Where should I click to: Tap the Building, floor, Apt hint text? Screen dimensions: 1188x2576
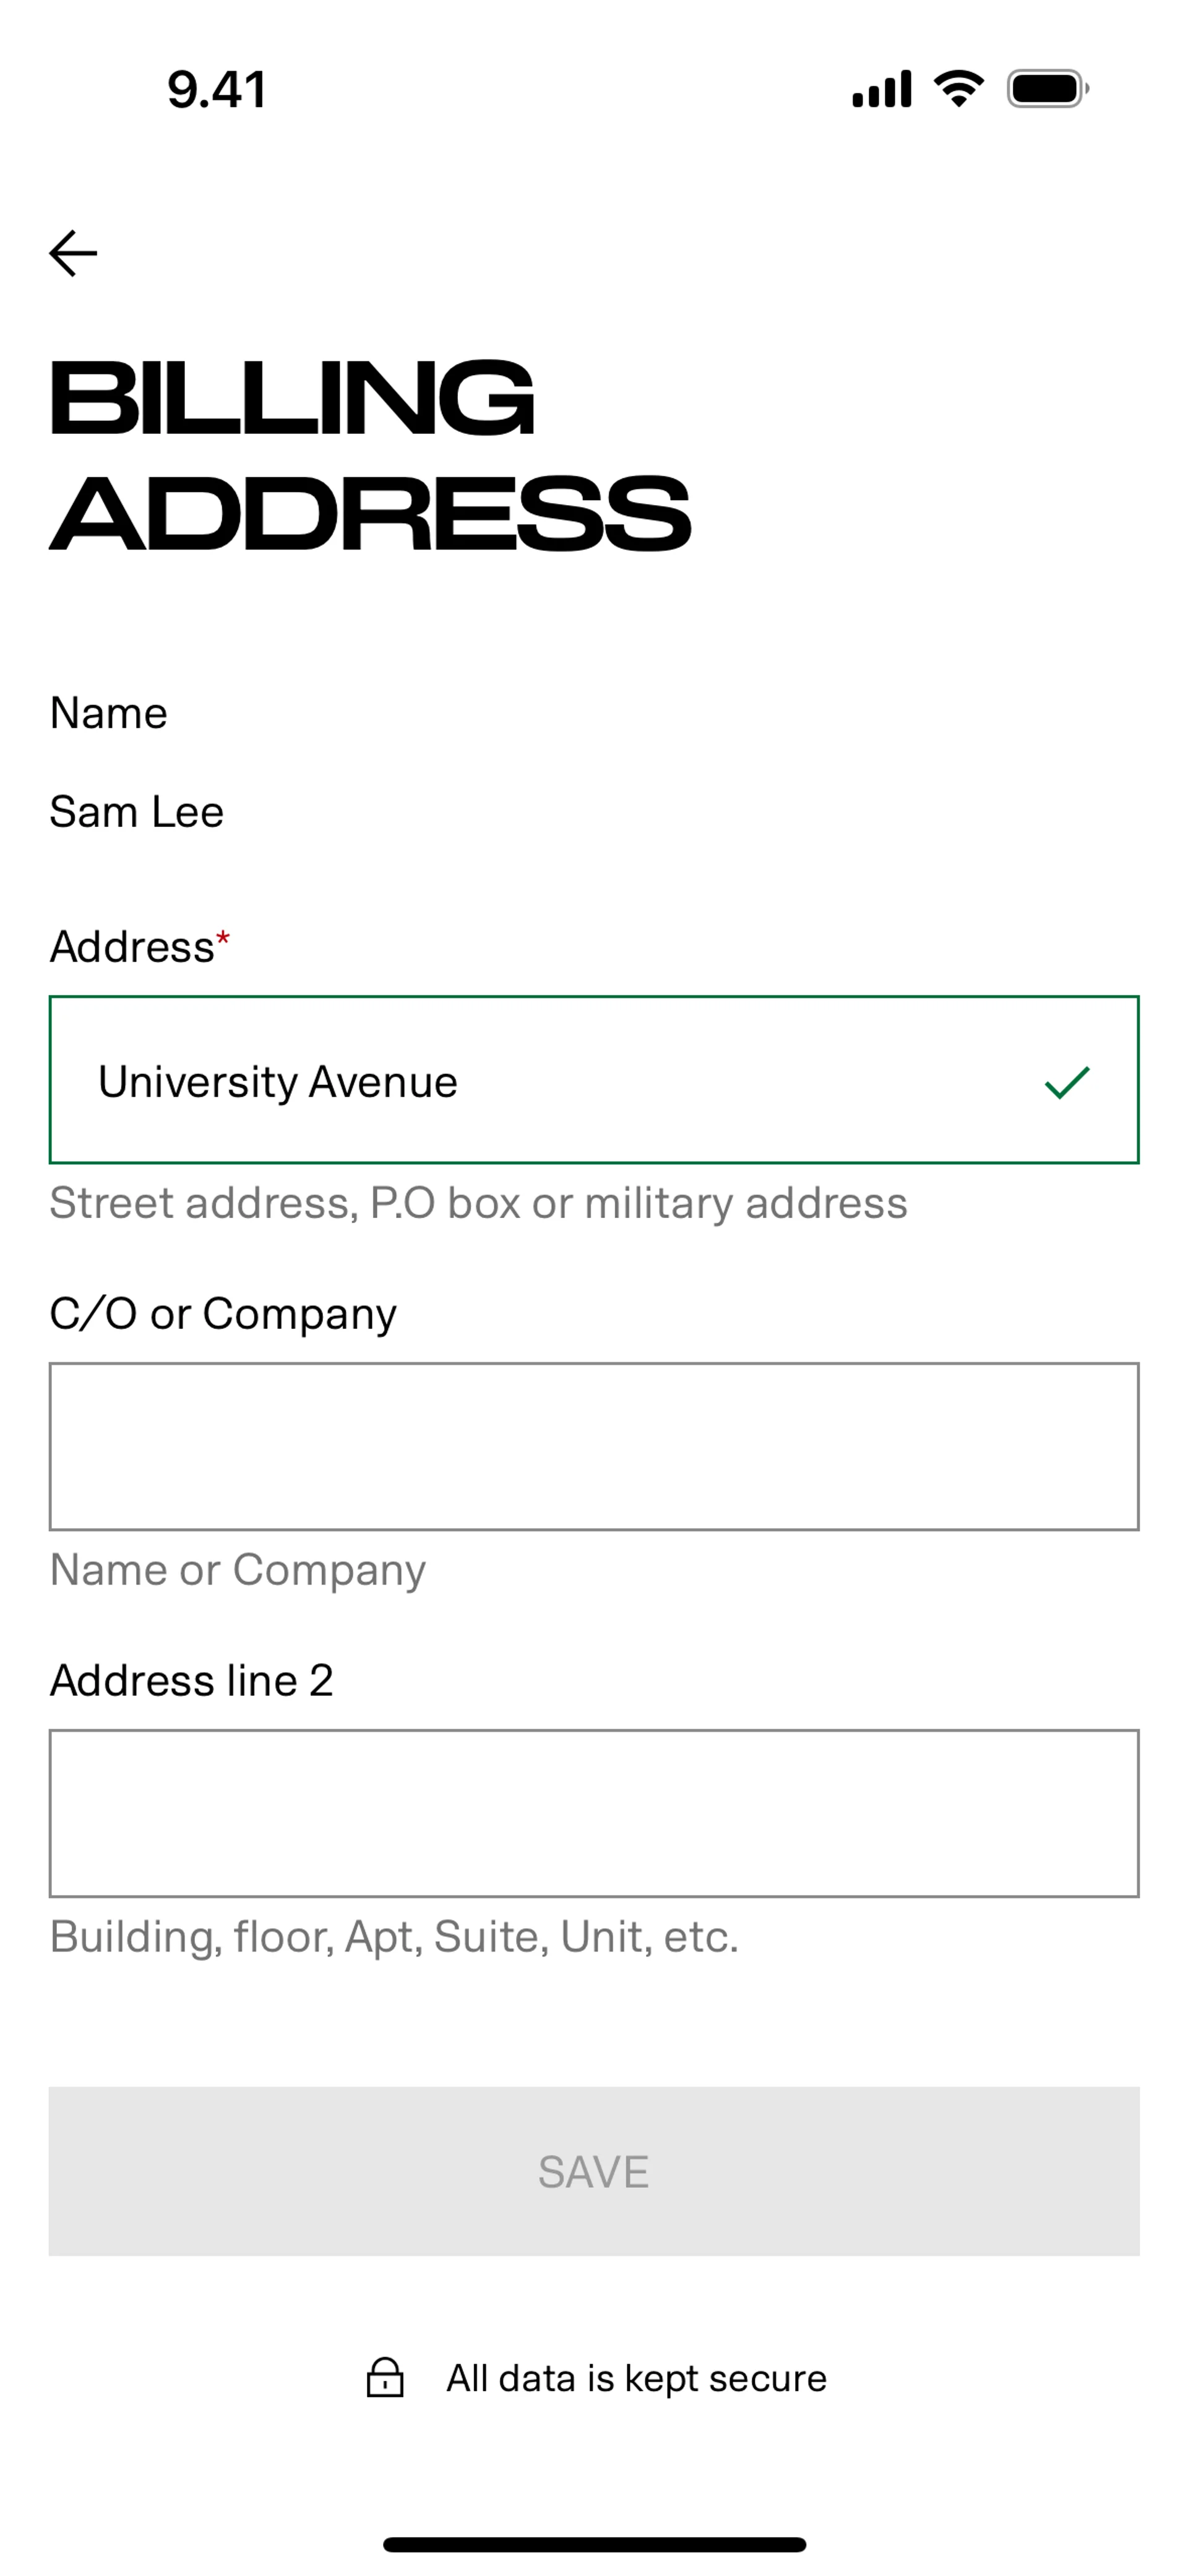click(x=394, y=1937)
